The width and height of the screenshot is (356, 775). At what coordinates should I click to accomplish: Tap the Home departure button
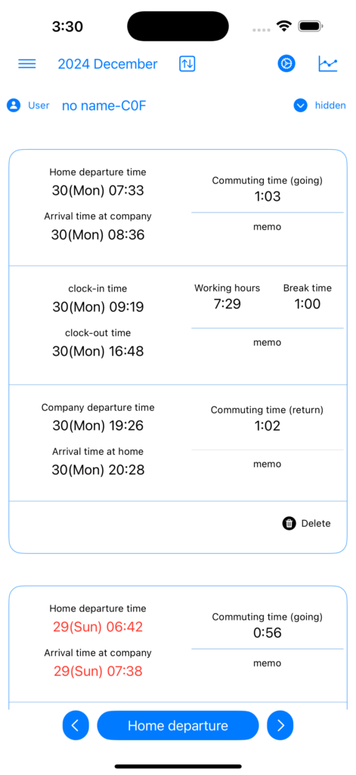(x=178, y=725)
